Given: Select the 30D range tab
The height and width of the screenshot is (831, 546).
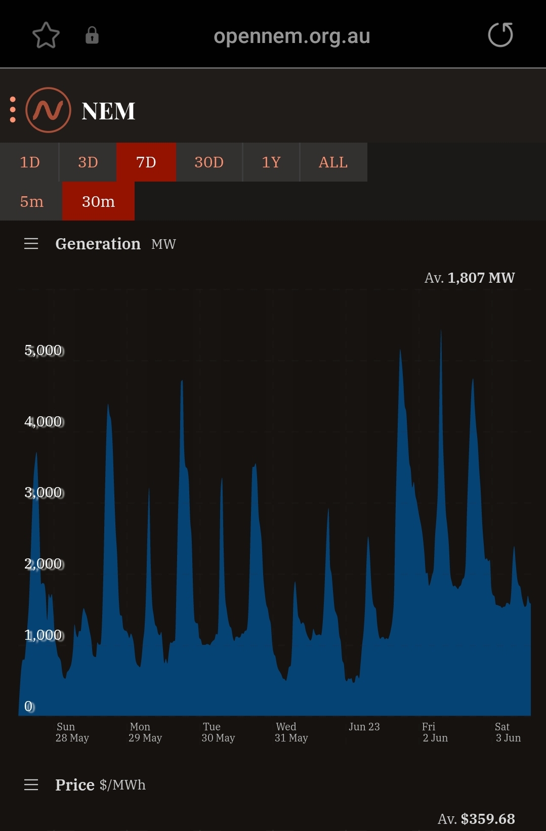Looking at the screenshot, I should 209,162.
